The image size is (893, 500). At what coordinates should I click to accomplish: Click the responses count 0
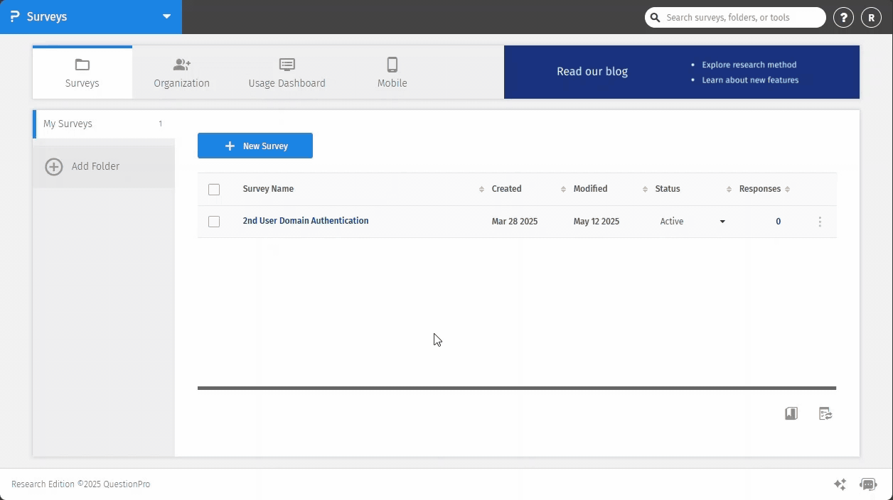point(779,222)
